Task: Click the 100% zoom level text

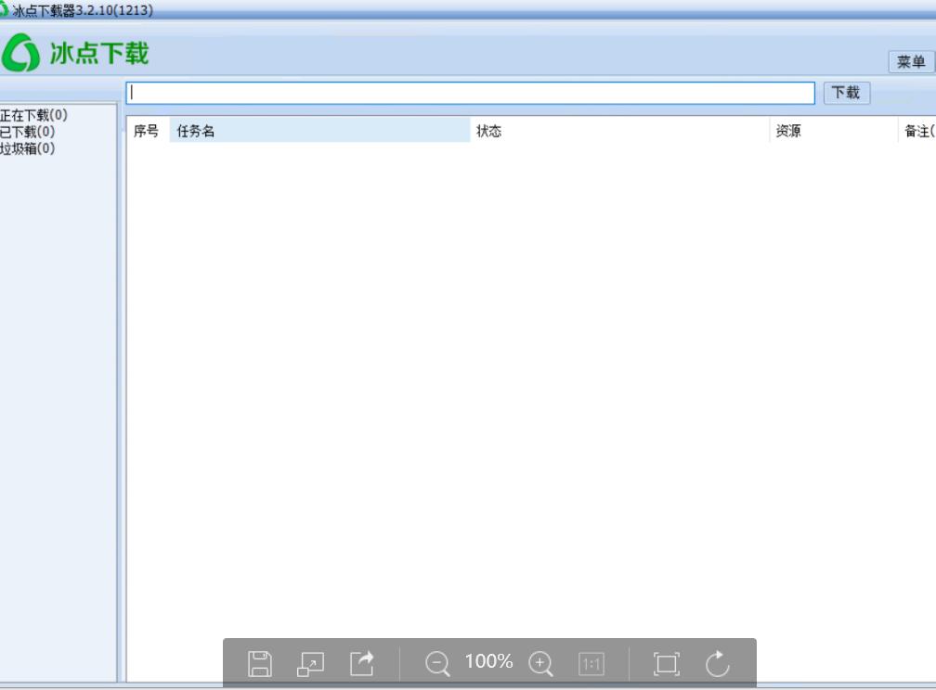Action: (x=488, y=661)
